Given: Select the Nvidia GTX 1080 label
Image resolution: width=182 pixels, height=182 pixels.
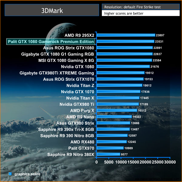Looking at the screenshot, I should pos(78,67).
